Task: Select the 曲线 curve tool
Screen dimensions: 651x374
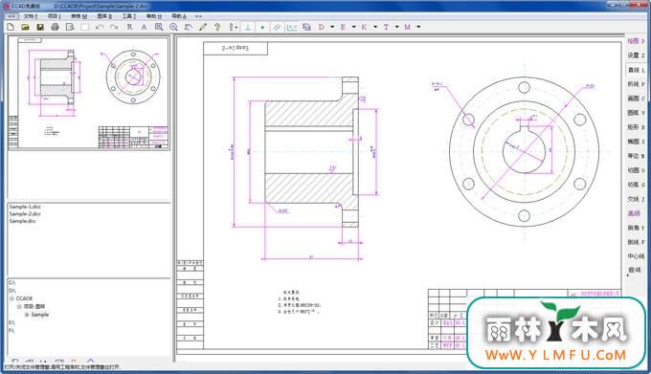Action: pyautogui.click(x=636, y=270)
